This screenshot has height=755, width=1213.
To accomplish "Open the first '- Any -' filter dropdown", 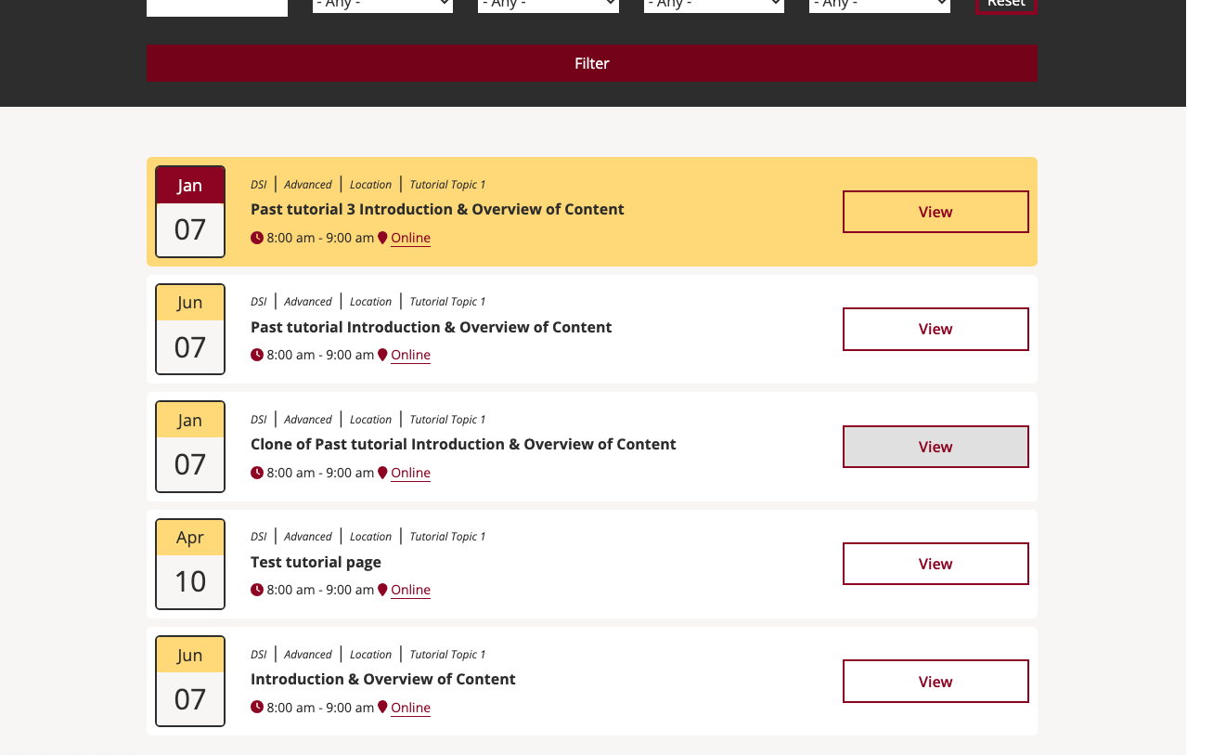I will 382,5.
